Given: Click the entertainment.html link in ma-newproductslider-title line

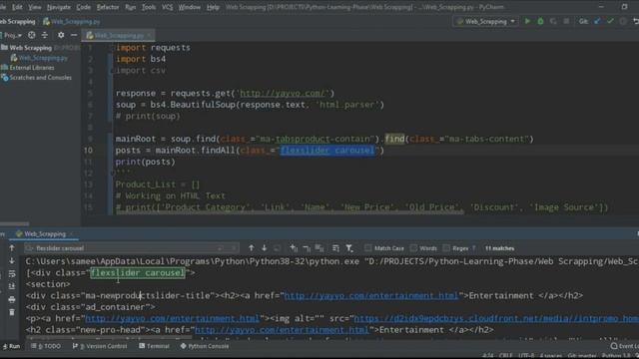Looking at the screenshot, I should 371,295.
